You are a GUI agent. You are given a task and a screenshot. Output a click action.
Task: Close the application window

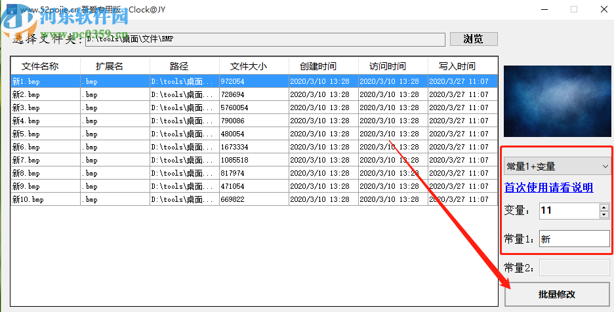pyautogui.click(x=604, y=9)
